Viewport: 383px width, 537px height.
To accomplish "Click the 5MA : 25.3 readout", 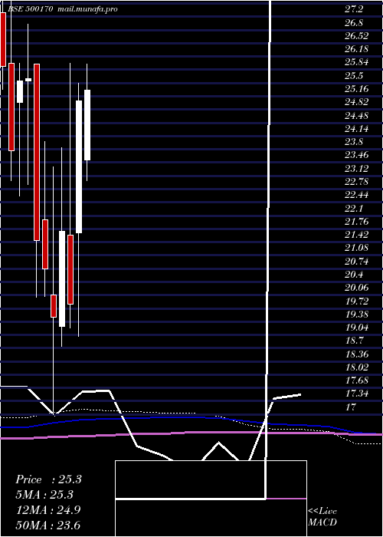I will (44, 495).
